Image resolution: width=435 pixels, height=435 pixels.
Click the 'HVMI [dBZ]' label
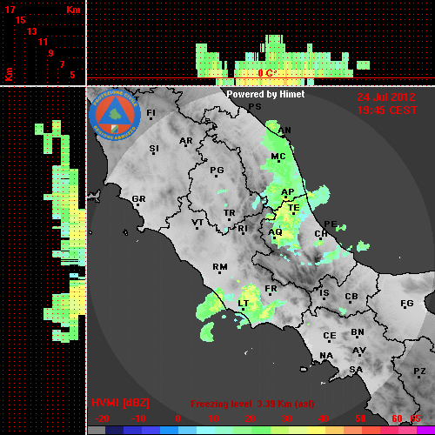(120, 403)
